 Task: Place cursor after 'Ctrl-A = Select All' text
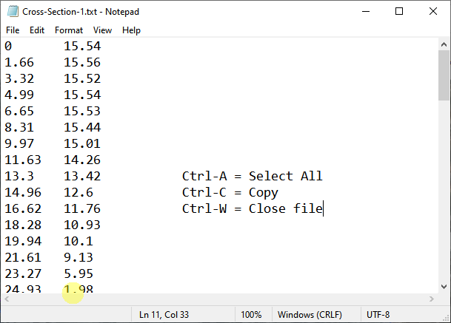[x=324, y=176]
